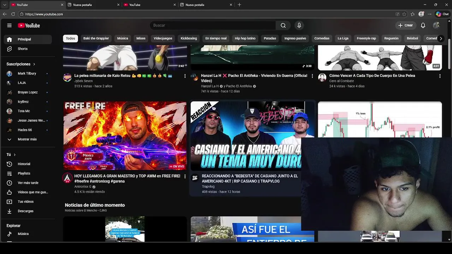Open the Casiano y El Americano thumbnail
This screenshot has height=254, width=452.
[246, 136]
